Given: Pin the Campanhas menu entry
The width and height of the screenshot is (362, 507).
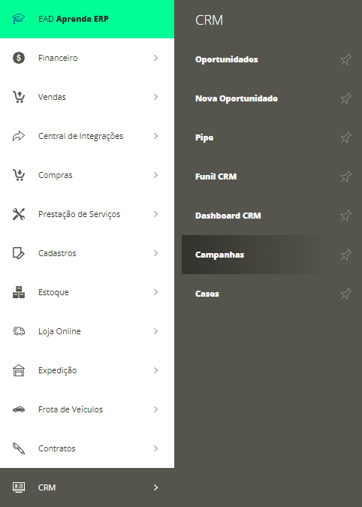Looking at the screenshot, I should (345, 255).
